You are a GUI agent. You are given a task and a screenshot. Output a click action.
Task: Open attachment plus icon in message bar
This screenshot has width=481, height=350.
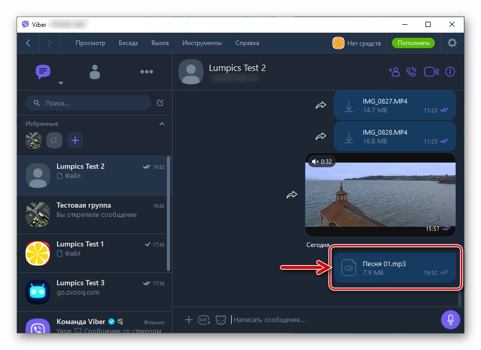(189, 320)
